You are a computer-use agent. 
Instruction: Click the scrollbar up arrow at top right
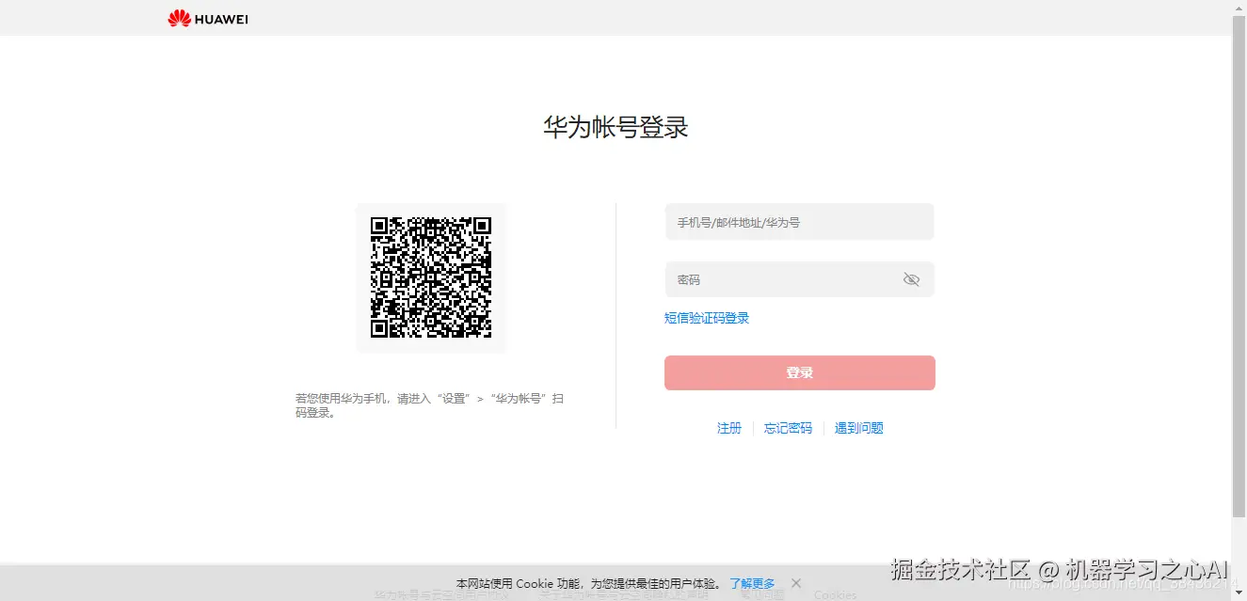coord(1239,7)
